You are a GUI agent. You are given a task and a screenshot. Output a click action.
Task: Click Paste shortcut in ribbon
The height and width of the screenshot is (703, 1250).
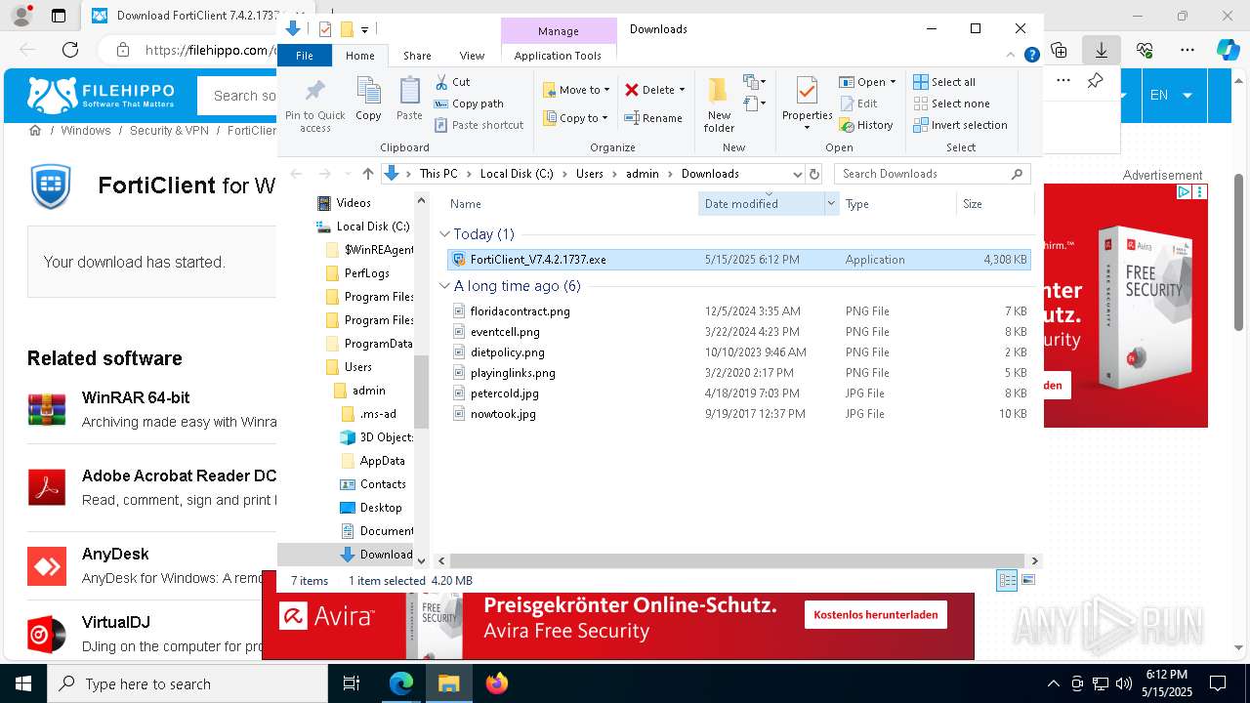pos(479,125)
